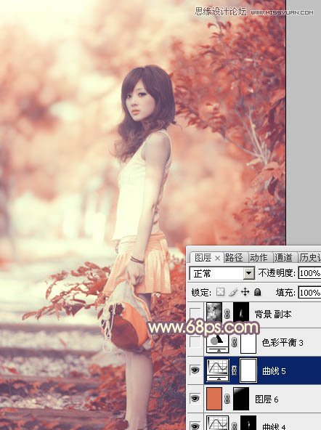Select the 图层 6 black layer mask
The width and height of the screenshot is (321, 430).
tap(241, 399)
